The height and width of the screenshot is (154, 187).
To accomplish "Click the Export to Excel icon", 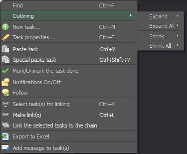I will 6,136.
